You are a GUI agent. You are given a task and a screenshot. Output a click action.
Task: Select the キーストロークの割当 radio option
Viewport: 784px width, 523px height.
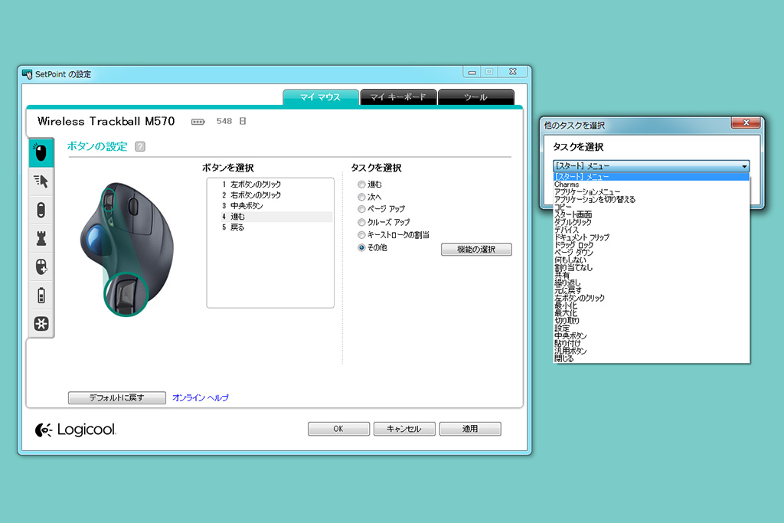coord(361,235)
